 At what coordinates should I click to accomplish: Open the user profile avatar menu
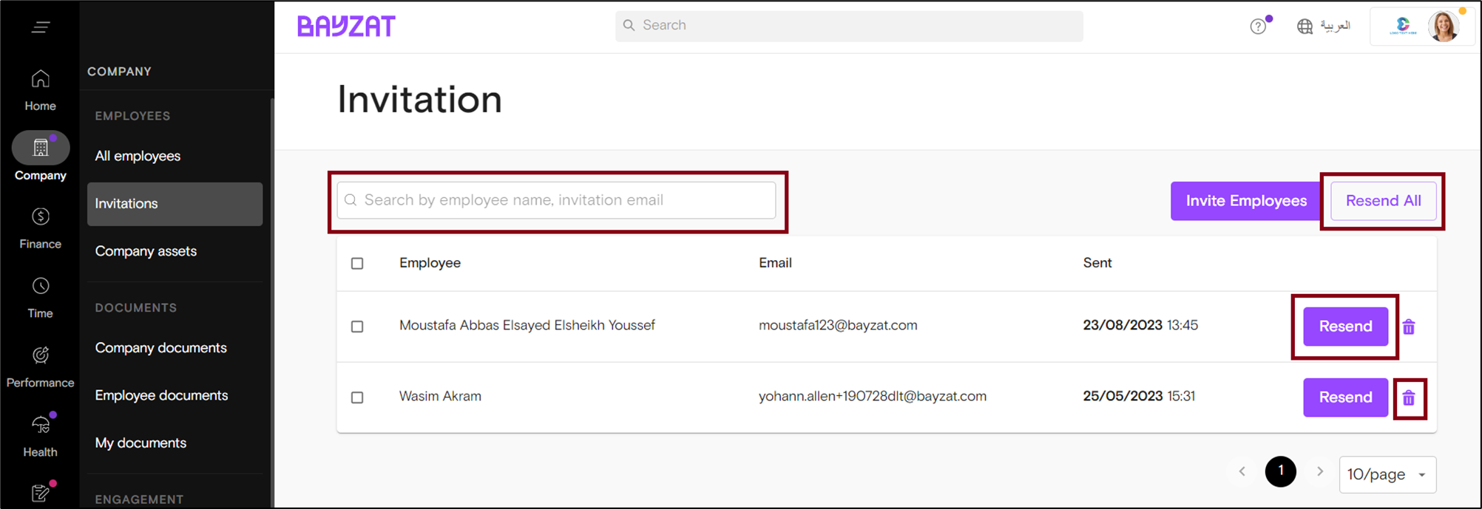coord(1443,27)
